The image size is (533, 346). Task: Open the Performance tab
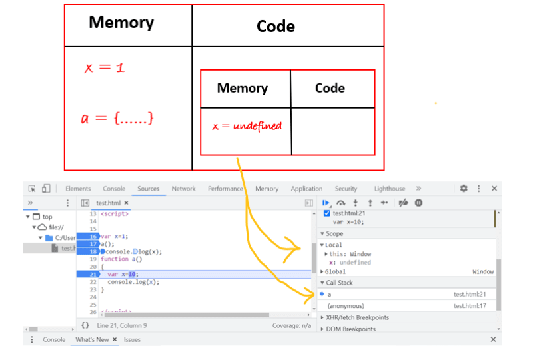click(x=225, y=189)
